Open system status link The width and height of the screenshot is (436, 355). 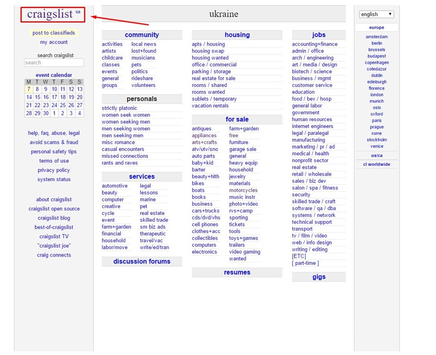[54, 179]
